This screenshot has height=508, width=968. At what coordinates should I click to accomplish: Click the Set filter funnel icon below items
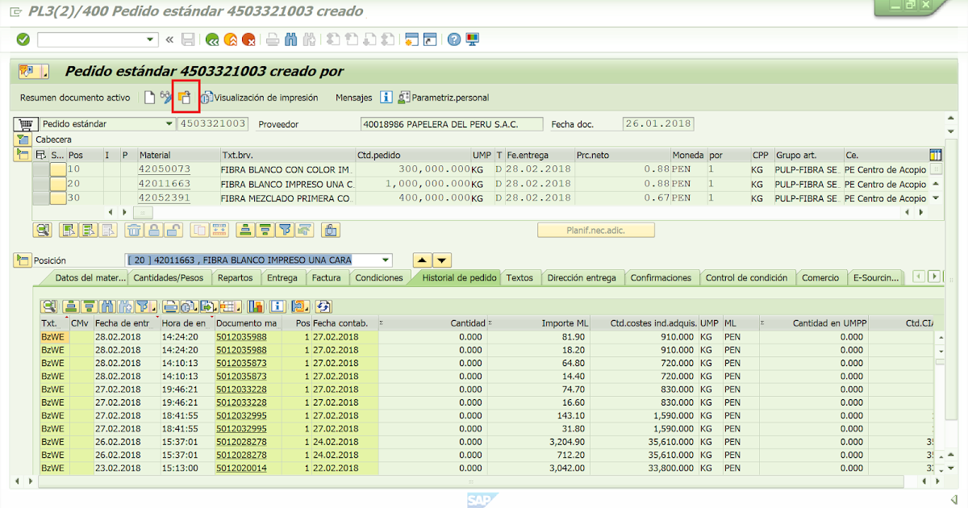click(284, 230)
